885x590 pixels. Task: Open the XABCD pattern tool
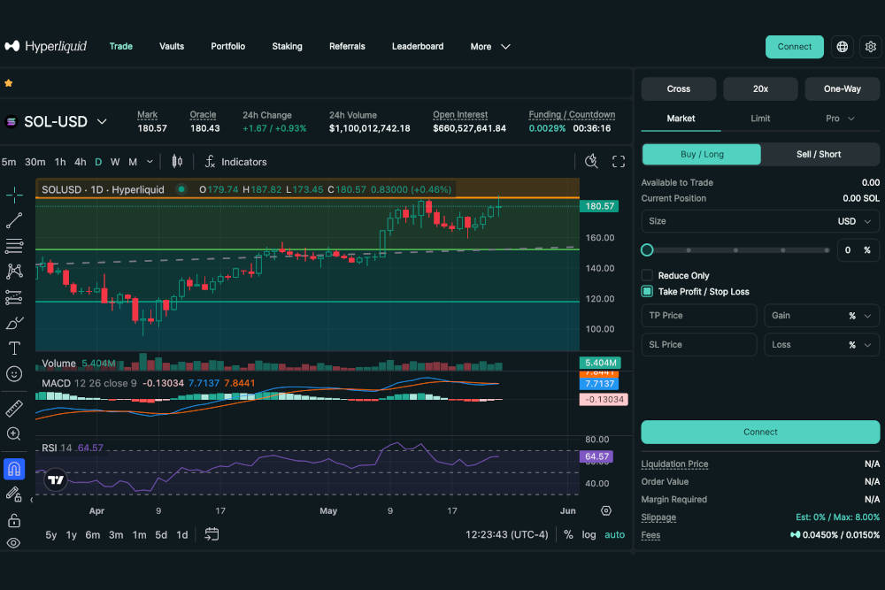pos(14,272)
